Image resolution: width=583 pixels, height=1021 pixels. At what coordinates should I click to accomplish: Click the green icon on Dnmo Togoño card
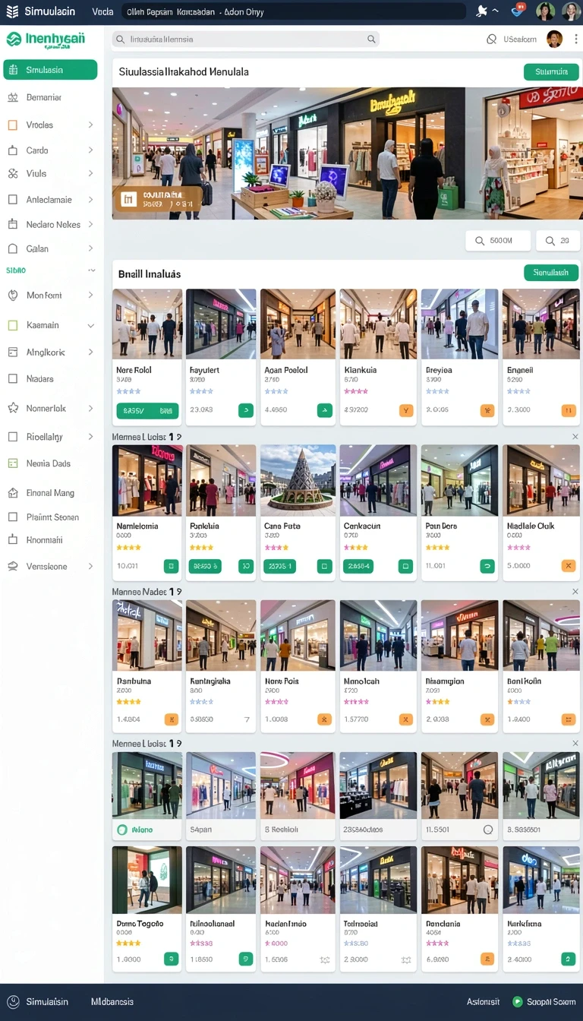coord(172,959)
